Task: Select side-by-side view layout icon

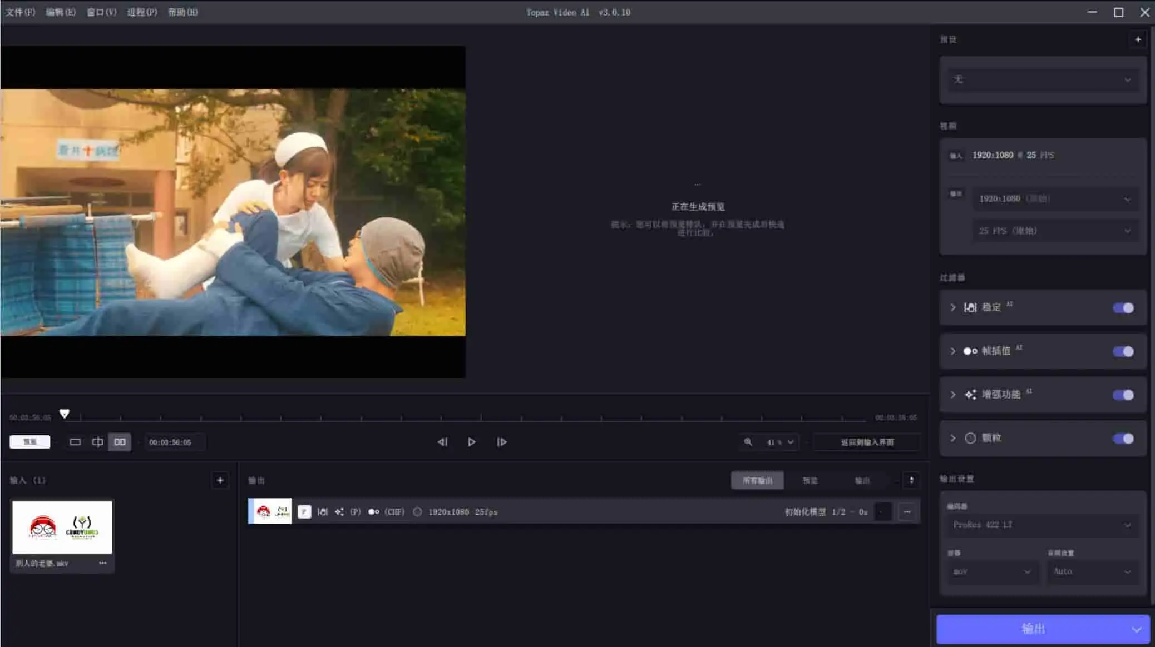Action: [120, 442]
